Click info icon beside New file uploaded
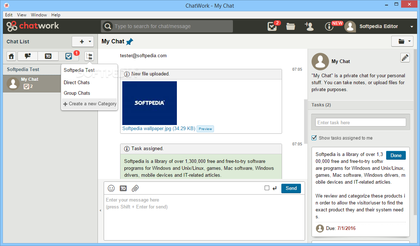This screenshot has width=420, height=246. pos(127,74)
